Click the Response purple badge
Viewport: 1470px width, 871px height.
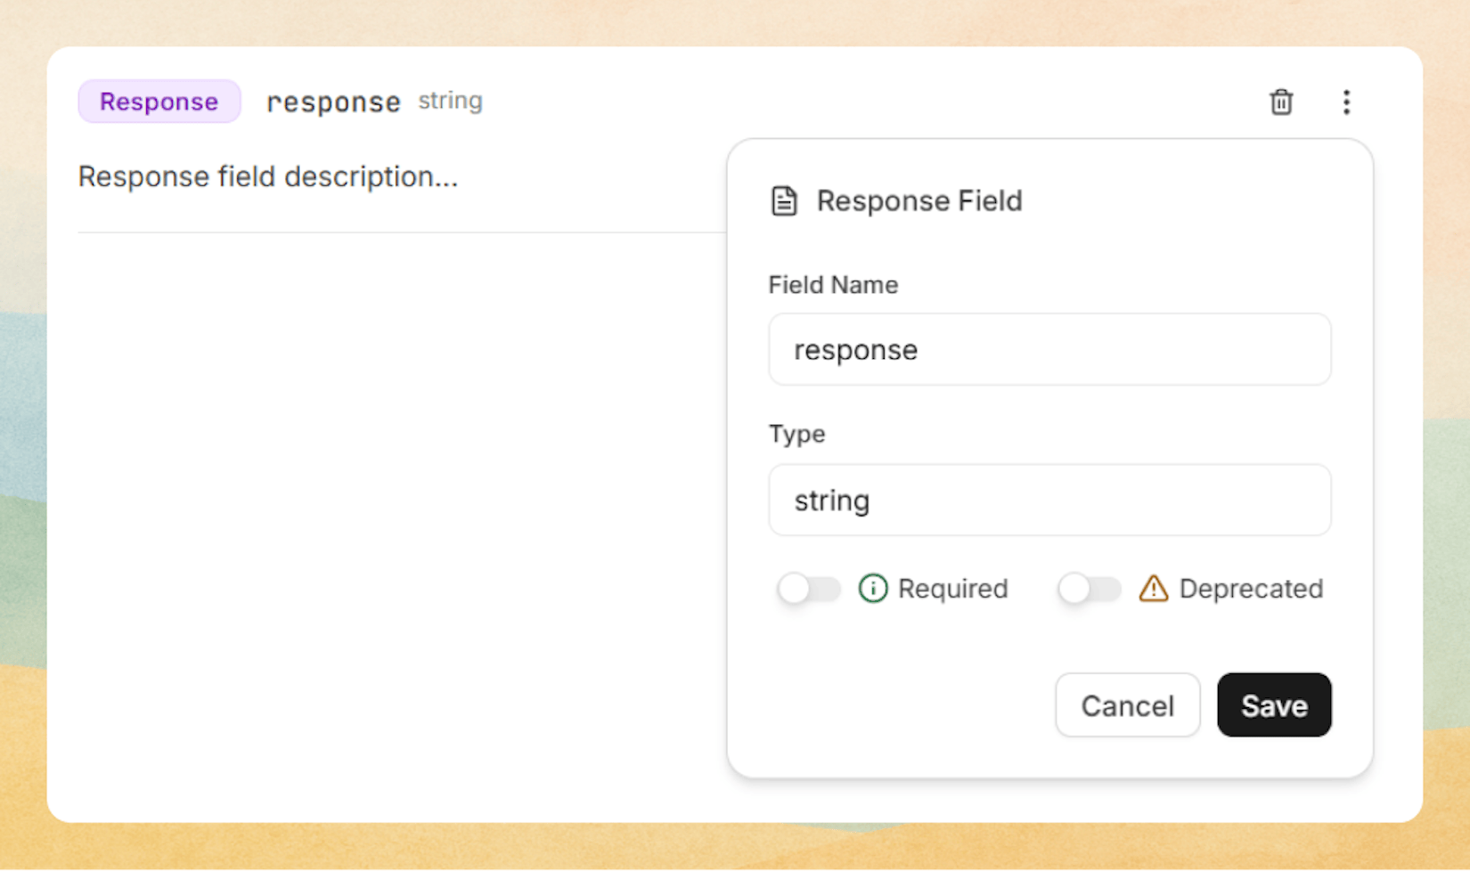point(159,101)
